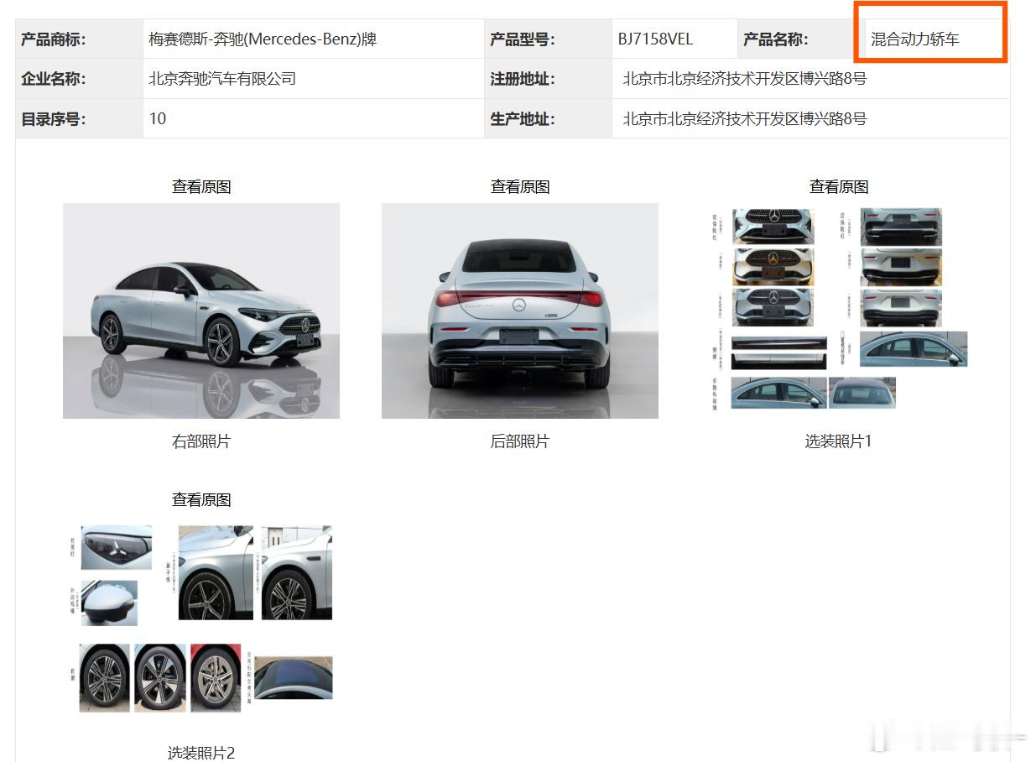Click the 选装照片1 caption
Viewport: 1036px width, 762px height.
click(839, 441)
